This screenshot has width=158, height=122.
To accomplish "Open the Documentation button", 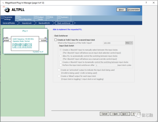I will [x=134, y=10].
